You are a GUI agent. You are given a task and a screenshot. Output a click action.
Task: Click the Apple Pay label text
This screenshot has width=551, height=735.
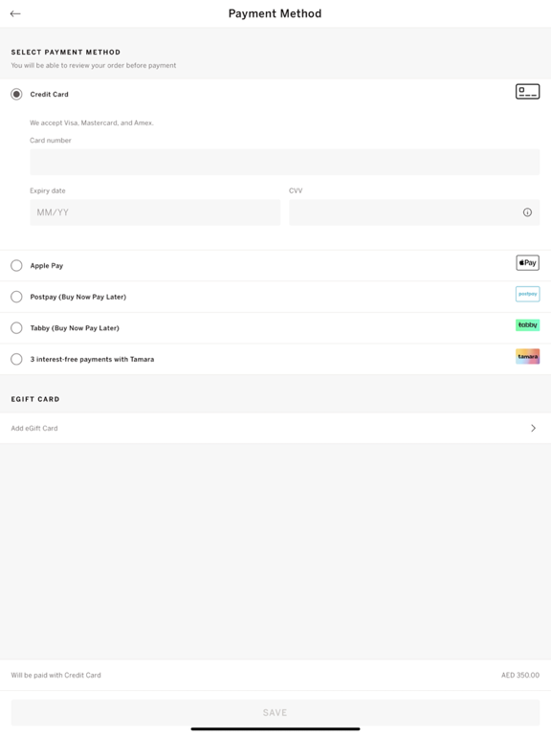pos(46,266)
